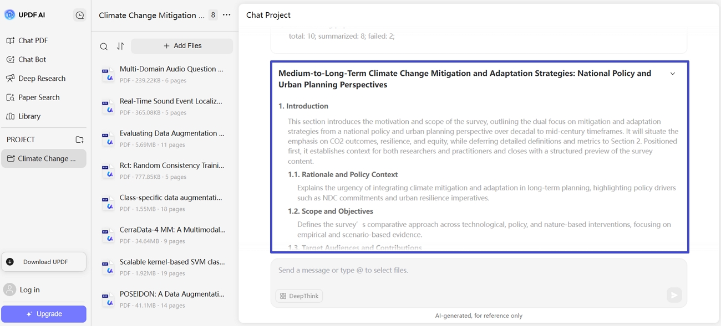Click PDF icon of Class-specific data file
This screenshot has height=326, width=721.
108,203
